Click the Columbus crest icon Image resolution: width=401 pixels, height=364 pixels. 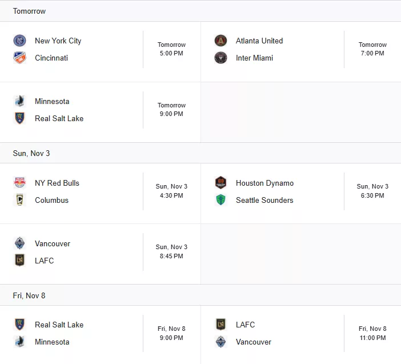[19, 200]
